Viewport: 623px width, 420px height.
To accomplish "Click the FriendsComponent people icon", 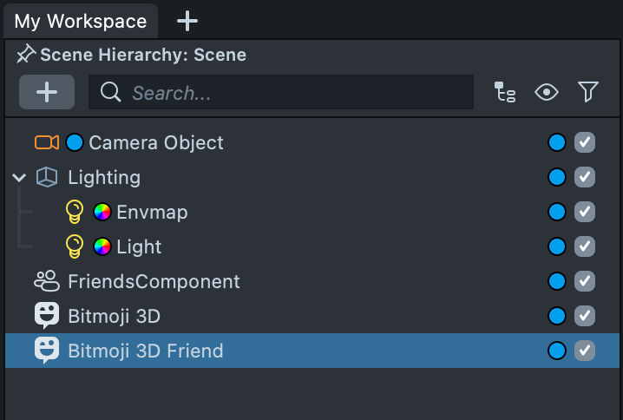I will click(x=47, y=281).
